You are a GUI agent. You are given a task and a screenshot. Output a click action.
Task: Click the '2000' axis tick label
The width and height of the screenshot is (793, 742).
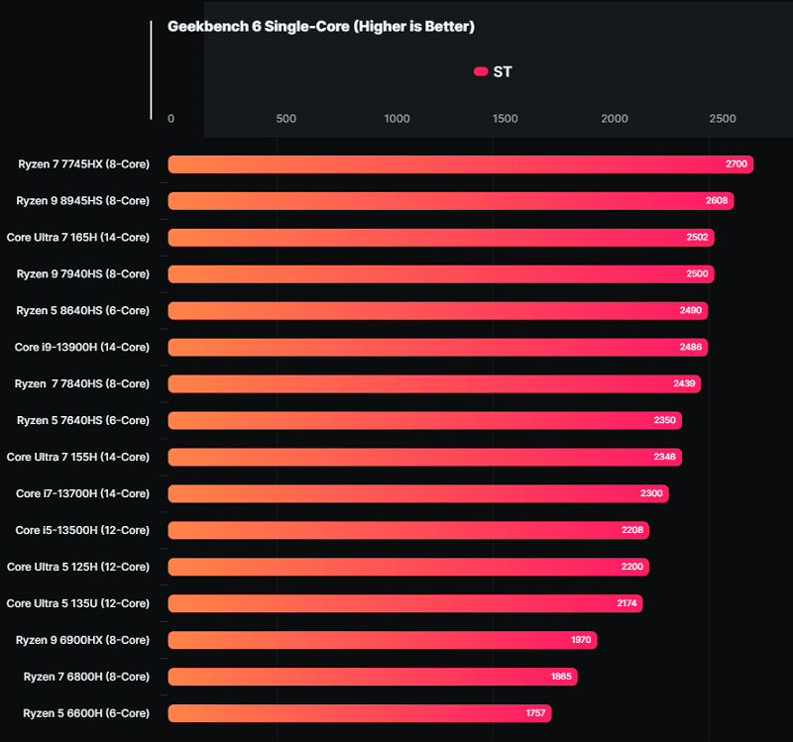[615, 119]
